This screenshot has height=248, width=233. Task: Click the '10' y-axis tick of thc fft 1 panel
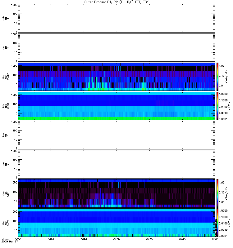(x=16, y=140)
